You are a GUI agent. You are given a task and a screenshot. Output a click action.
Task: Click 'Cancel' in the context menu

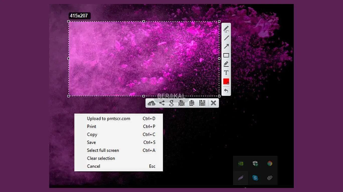[93, 166]
